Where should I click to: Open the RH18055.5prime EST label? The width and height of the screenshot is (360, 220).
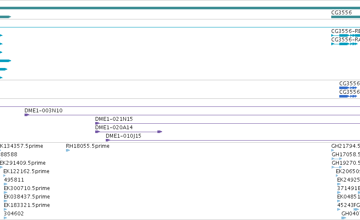pos(88,146)
